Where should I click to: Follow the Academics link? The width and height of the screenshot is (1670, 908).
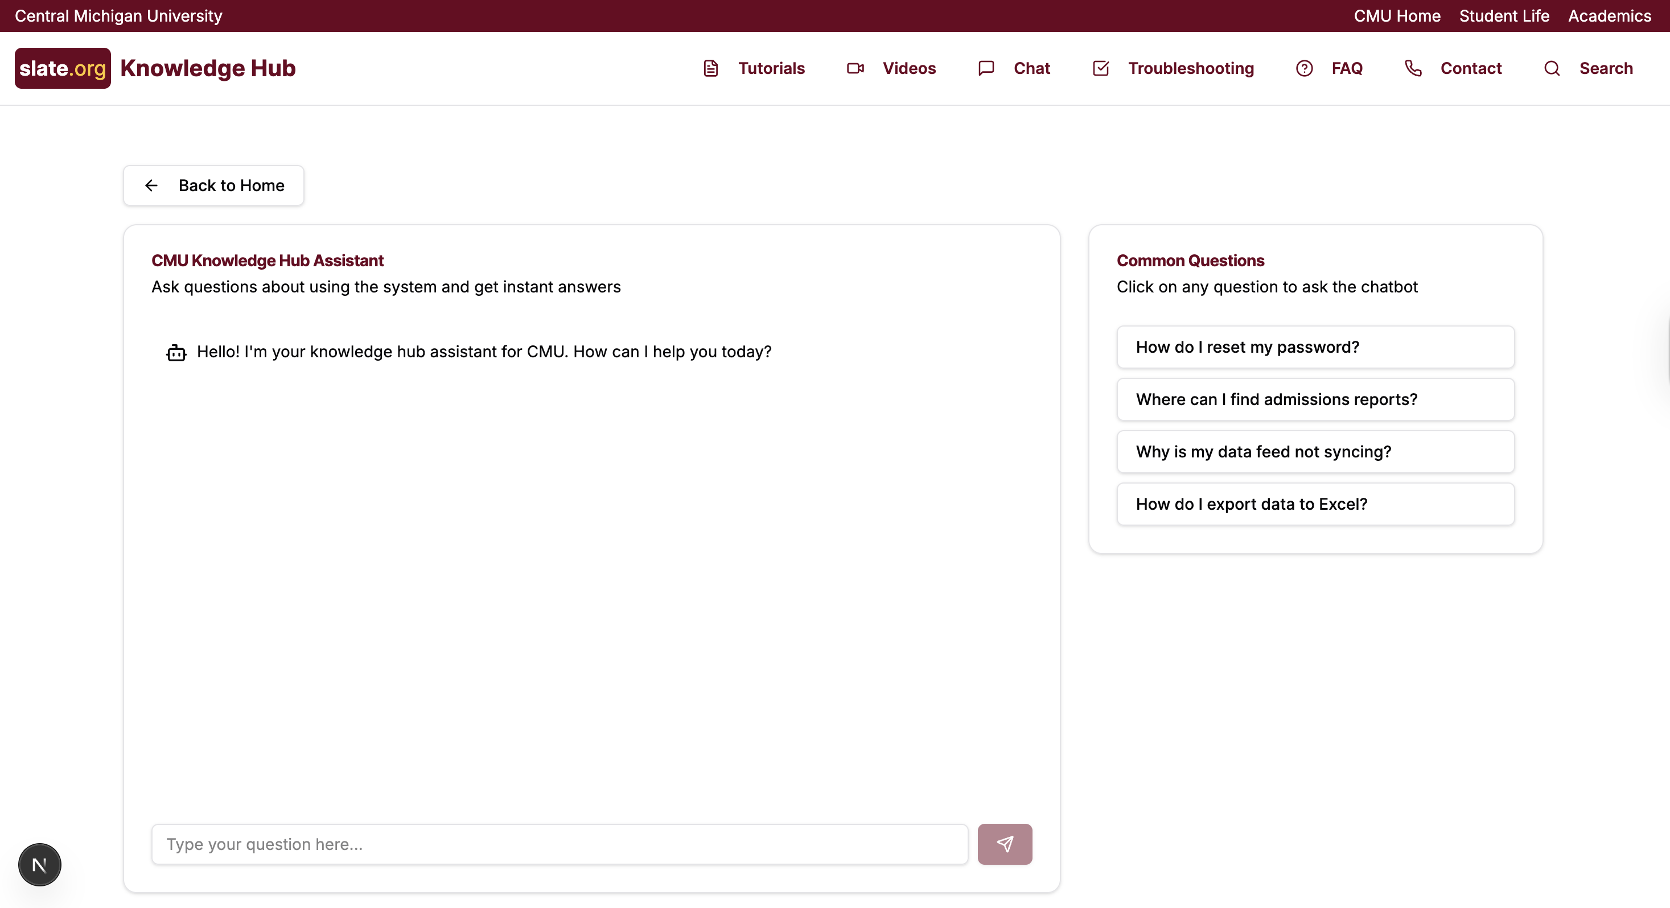[x=1610, y=15]
